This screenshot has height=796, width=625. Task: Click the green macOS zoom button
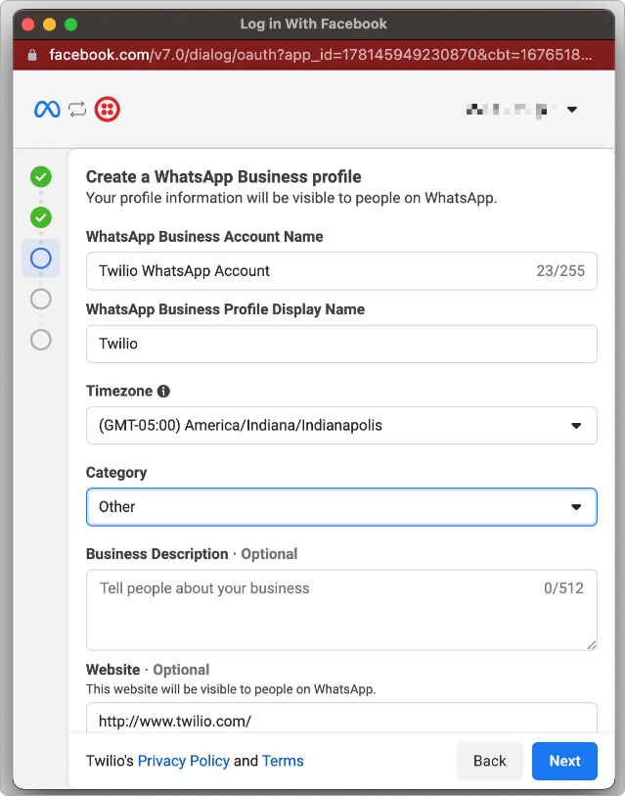(x=70, y=24)
